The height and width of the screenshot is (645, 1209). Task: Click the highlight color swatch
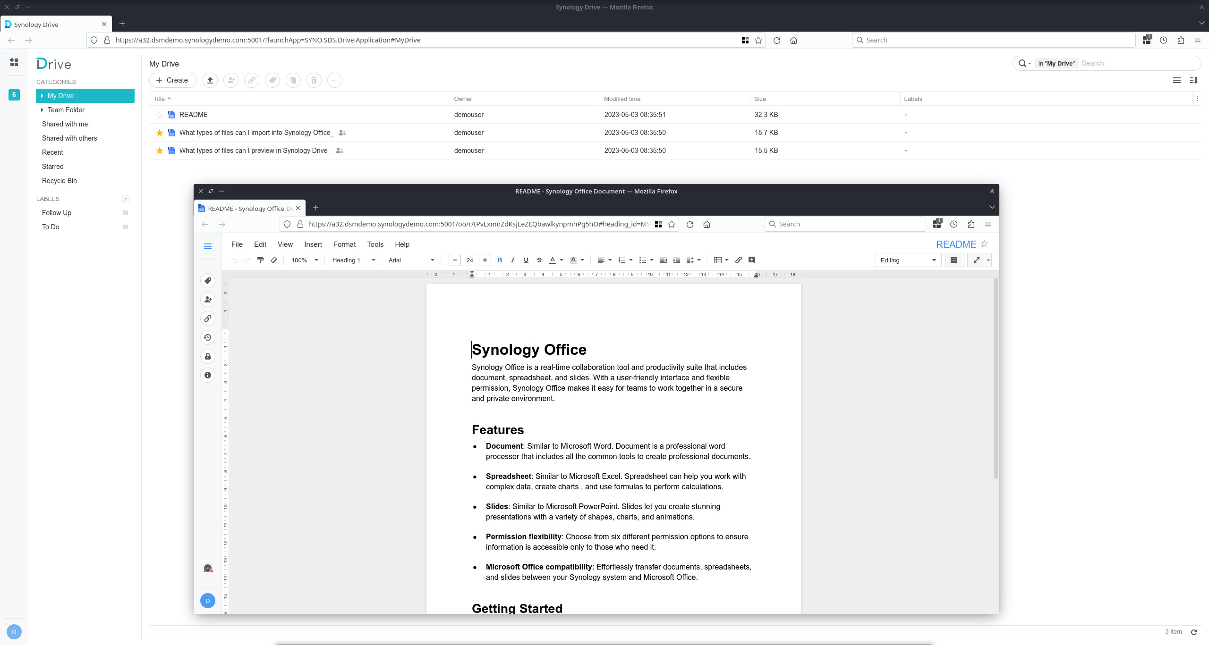click(573, 260)
